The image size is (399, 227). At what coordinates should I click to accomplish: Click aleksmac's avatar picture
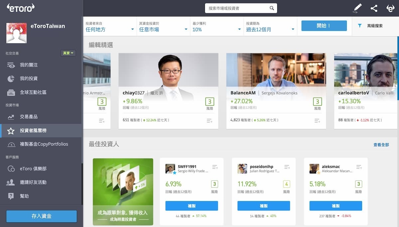pos(314,169)
